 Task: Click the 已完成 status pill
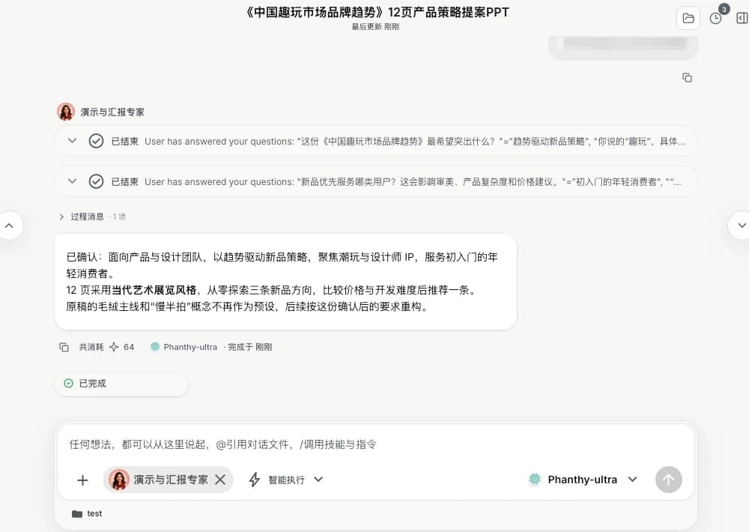coord(121,384)
